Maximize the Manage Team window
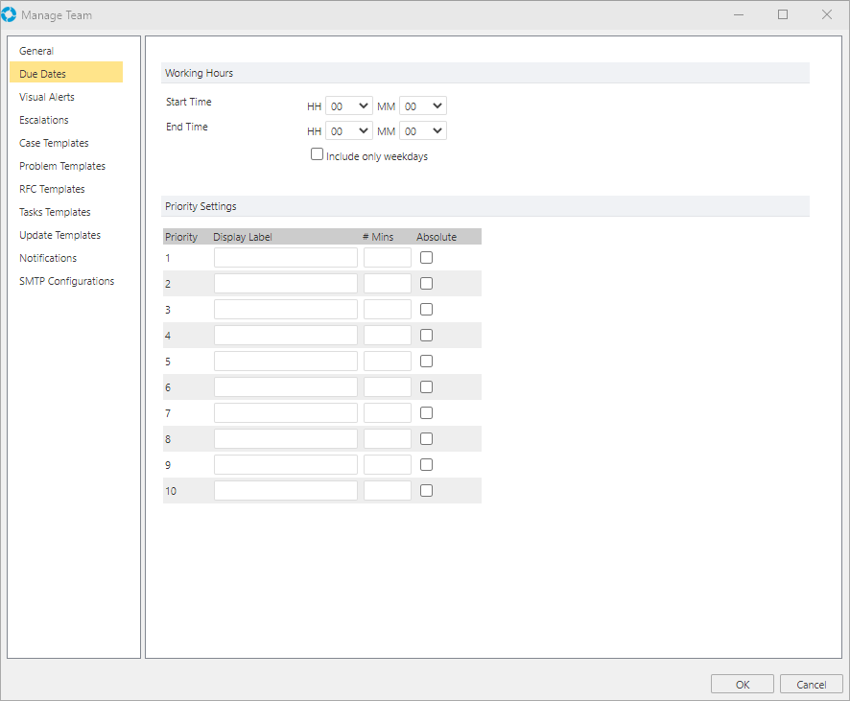Screen dimensions: 850x701 tap(783, 14)
